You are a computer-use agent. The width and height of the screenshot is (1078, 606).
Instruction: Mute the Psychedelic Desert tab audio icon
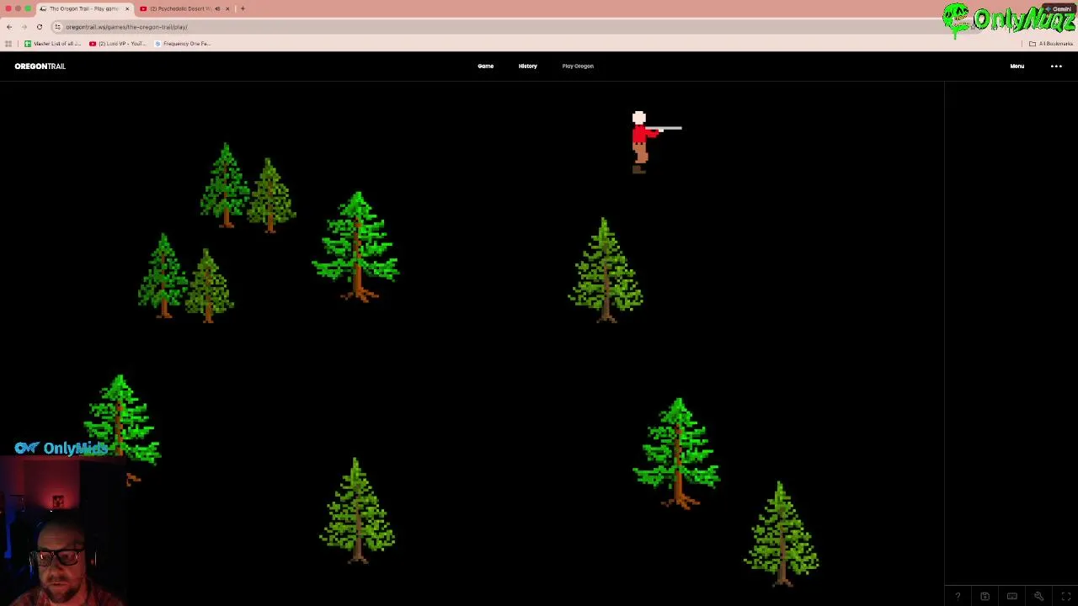[x=217, y=8]
